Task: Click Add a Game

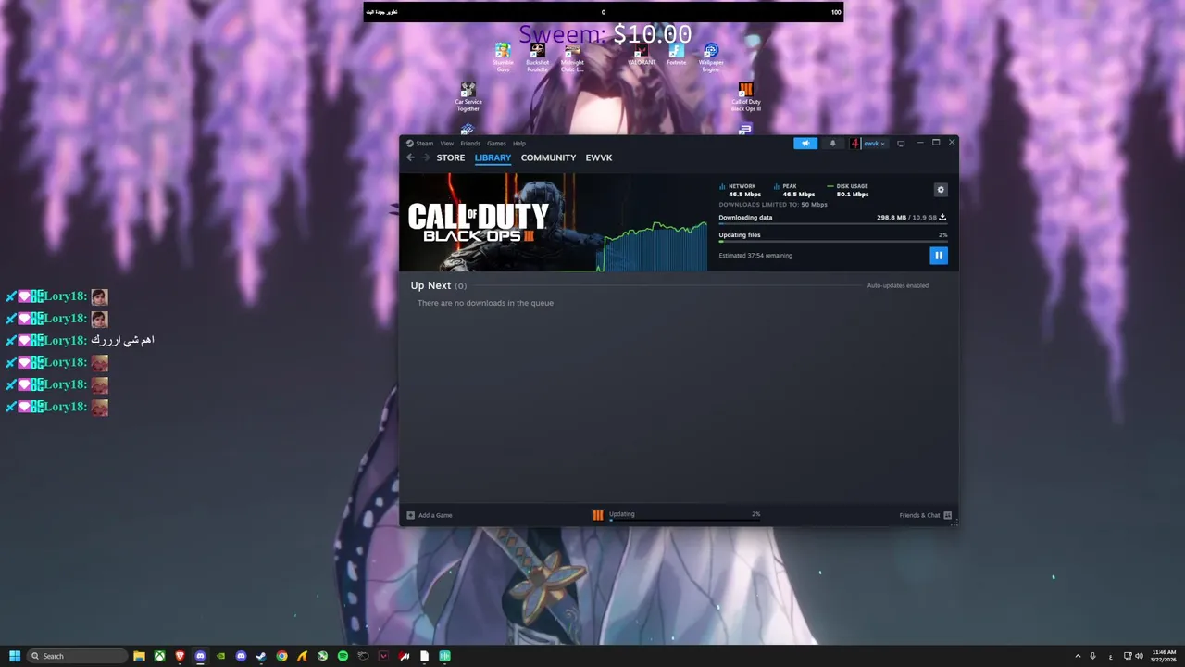Action: coord(430,515)
